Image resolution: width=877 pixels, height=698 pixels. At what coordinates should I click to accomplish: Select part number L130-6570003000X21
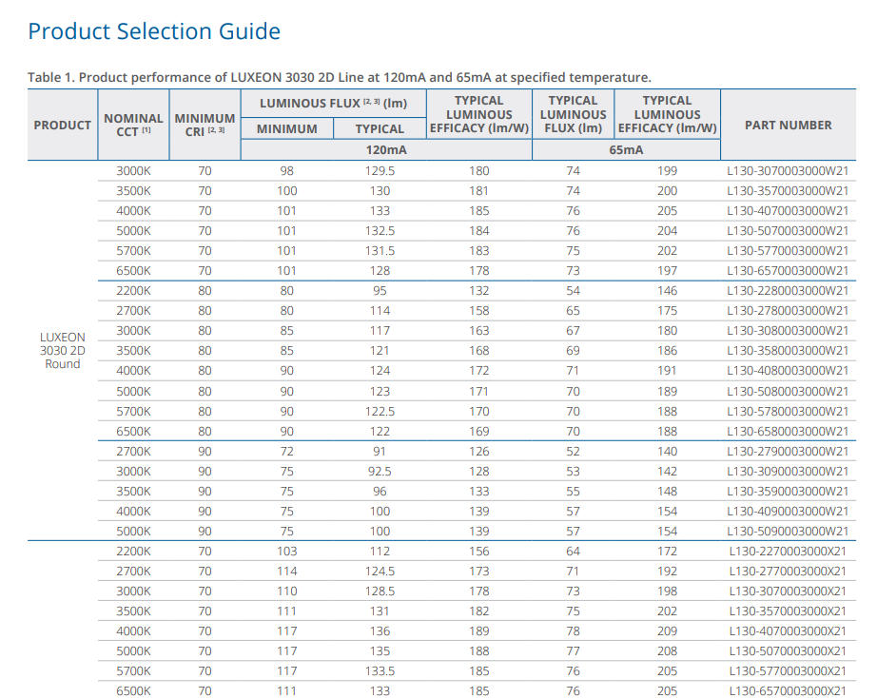click(788, 691)
